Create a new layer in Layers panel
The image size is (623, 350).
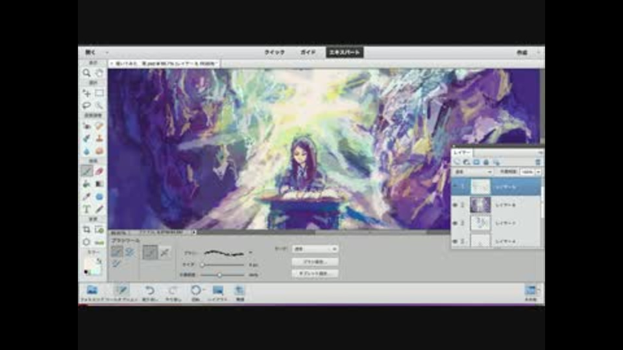(x=457, y=162)
